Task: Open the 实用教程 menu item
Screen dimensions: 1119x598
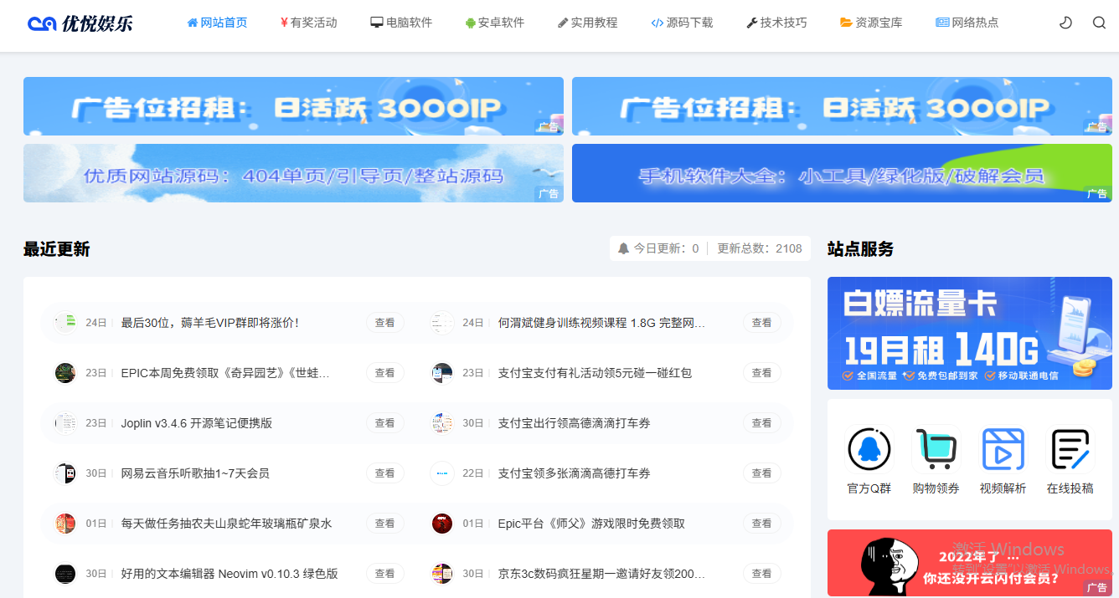Action: (588, 23)
